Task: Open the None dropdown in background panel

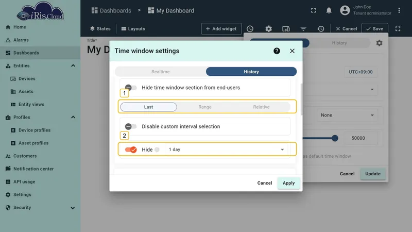Action: point(347,115)
